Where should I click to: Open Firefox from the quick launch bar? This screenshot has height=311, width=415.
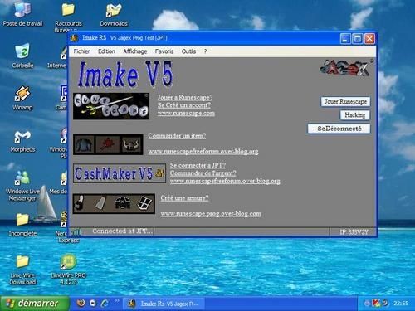[x=81, y=304]
